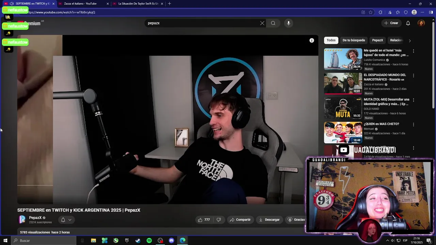Click the Compartir button
The height and width of the screenshot is (245, 436).
point(240,220)
